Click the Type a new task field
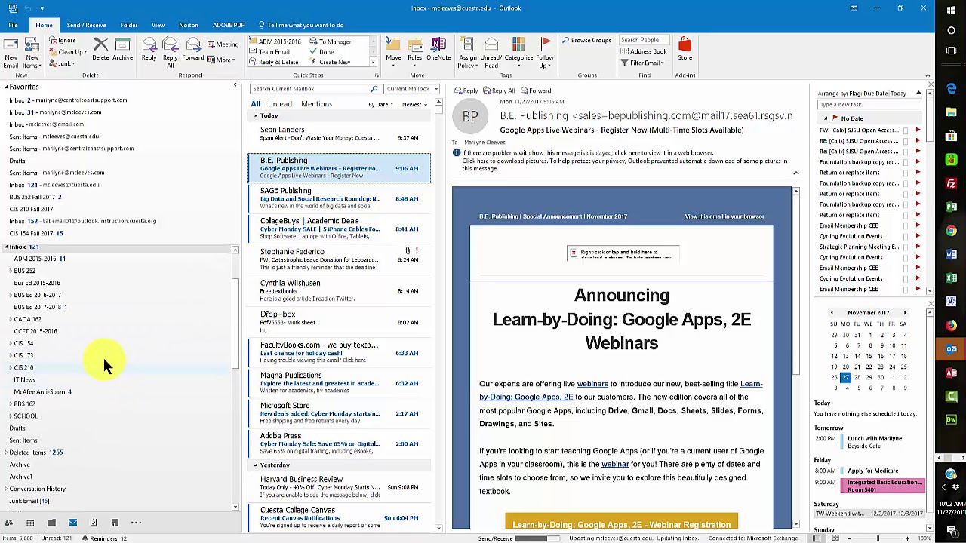The width and height of the screenshot is (966, 543). (868, 105)
